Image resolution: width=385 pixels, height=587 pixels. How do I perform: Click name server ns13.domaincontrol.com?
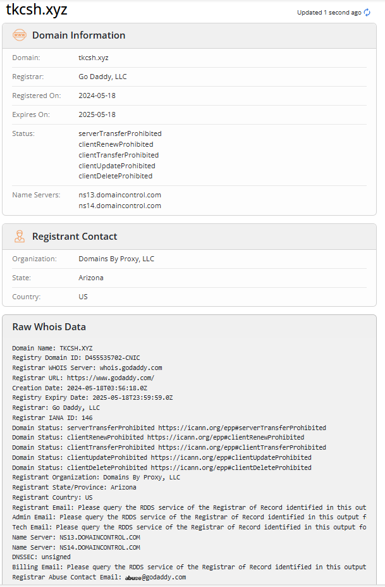click(x=119, y=195)
